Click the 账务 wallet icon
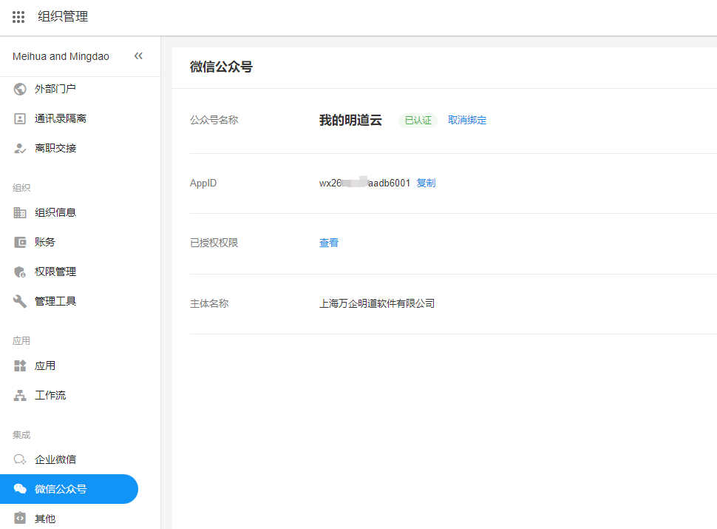Screen dimensions: 717x529 point(20,242)
